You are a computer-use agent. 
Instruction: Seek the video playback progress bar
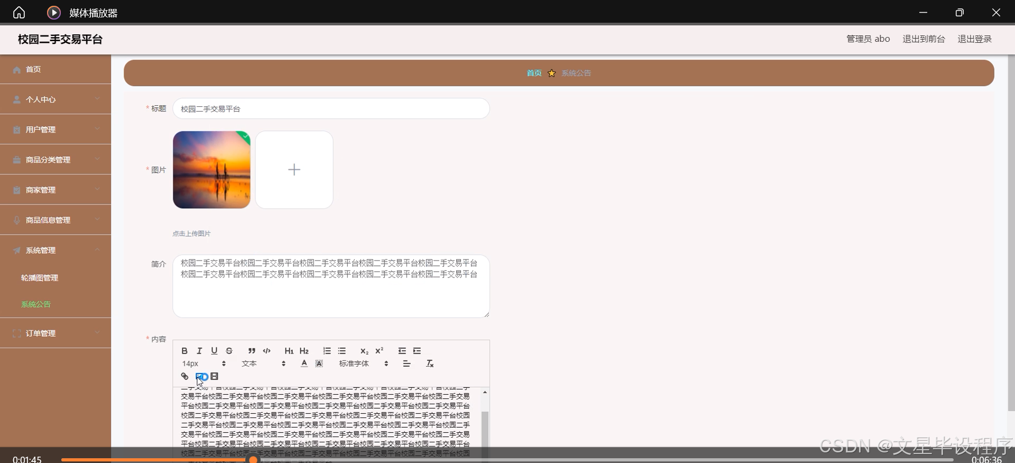[x=508, y=459]
